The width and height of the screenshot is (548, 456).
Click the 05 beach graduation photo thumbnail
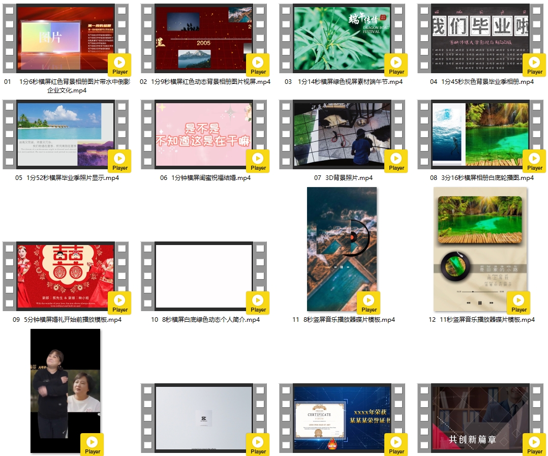click(59, 134)
